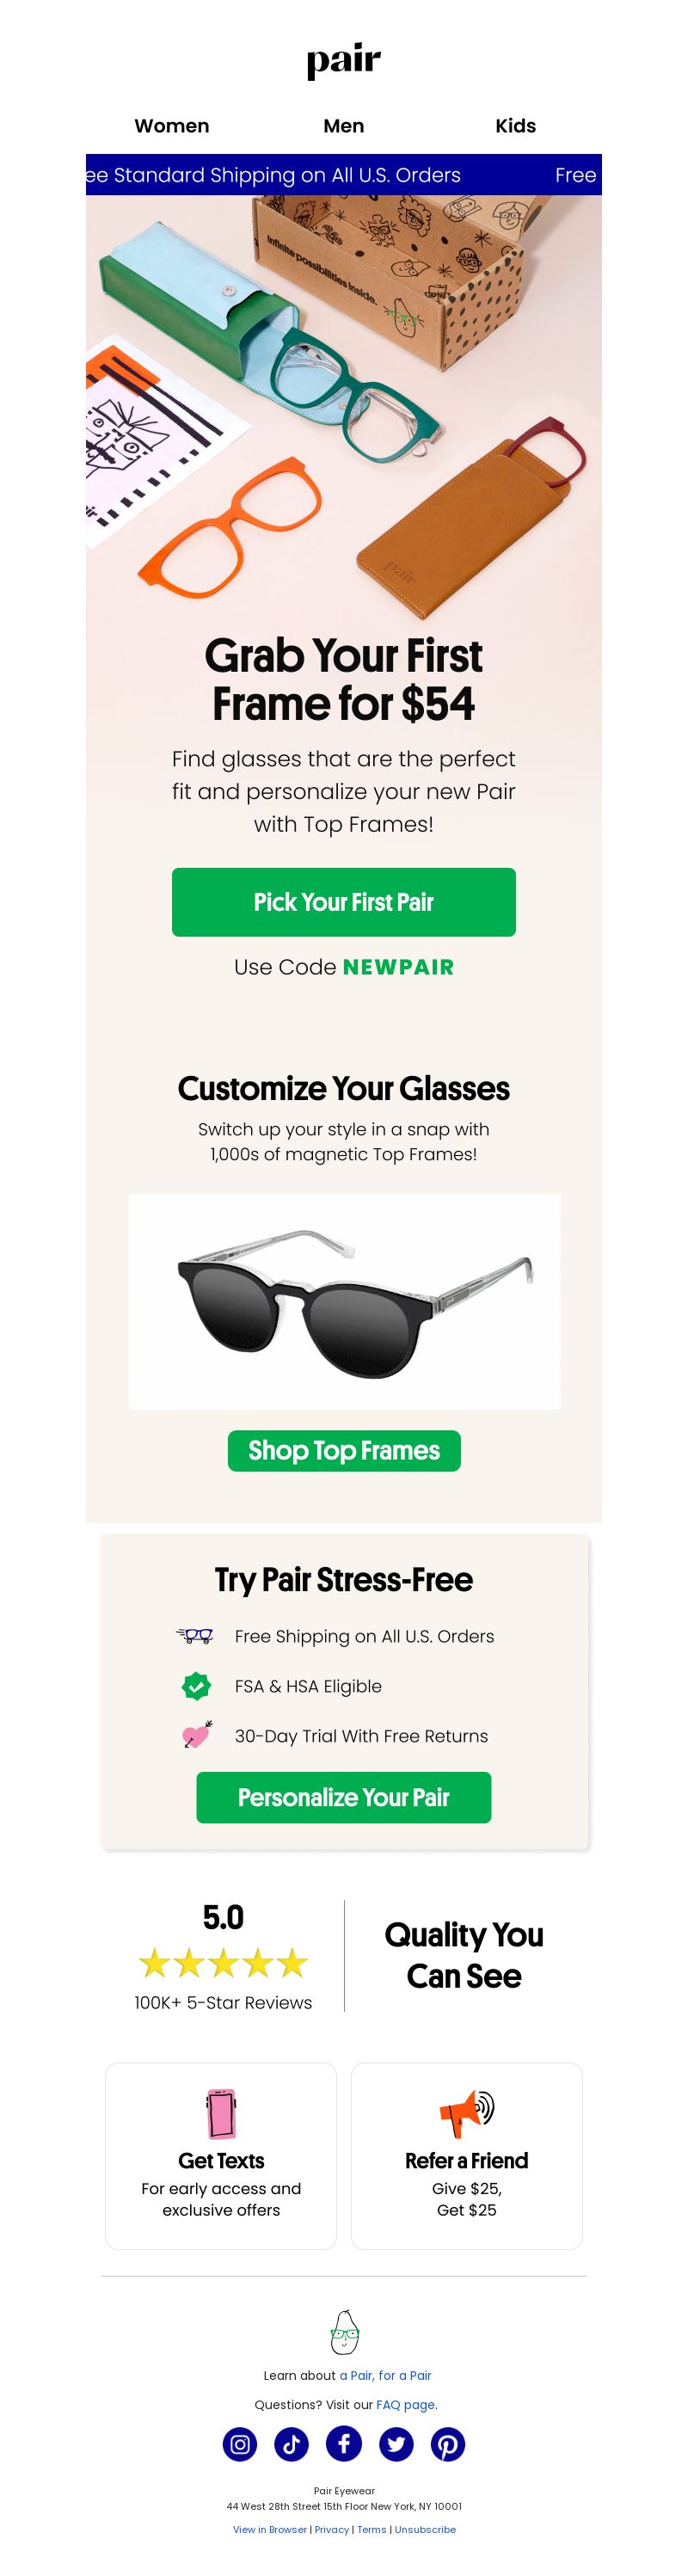Open the Men menu item
The width and height of the screenshot is (688, 2576).
pyautogui.click(x=344, y=126)
